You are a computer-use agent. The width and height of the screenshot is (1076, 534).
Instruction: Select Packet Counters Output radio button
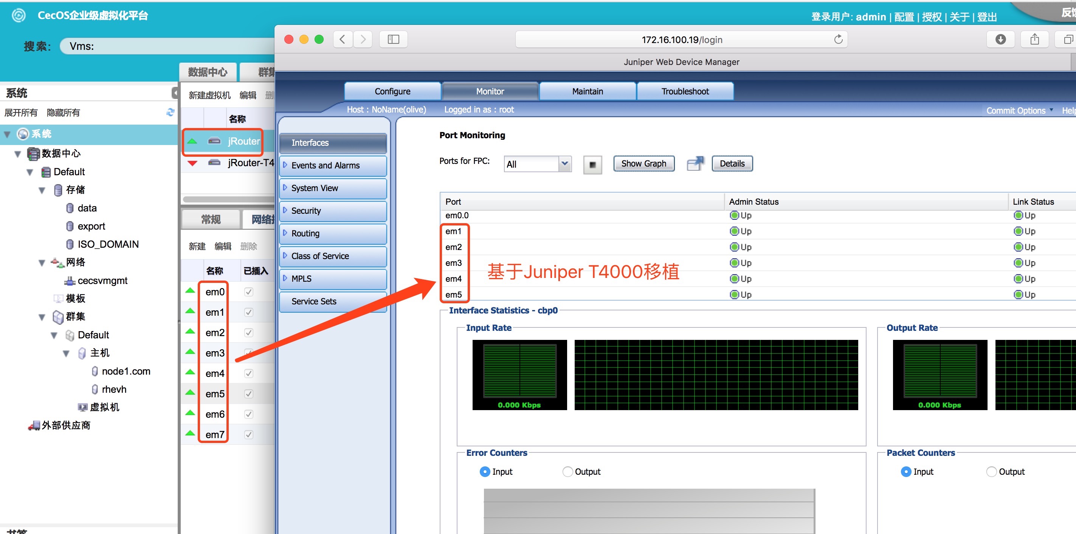pyautogui.click(x=991, y=471)
